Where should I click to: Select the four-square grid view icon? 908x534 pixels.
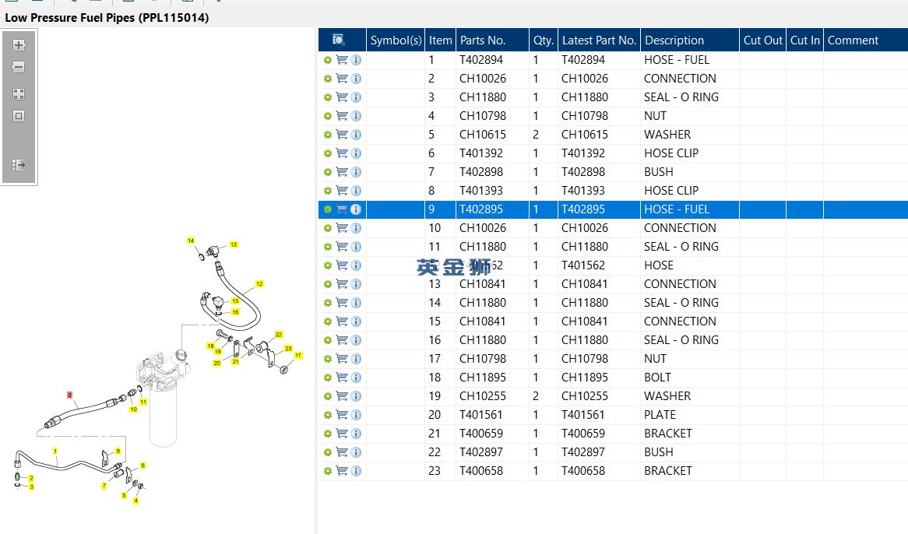pos(19,94)
